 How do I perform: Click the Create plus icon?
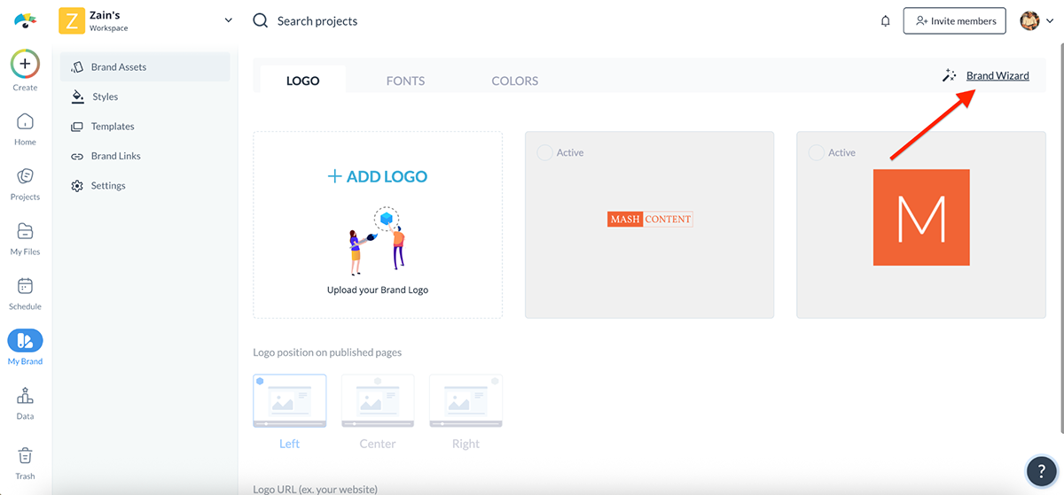coord(25,65)
